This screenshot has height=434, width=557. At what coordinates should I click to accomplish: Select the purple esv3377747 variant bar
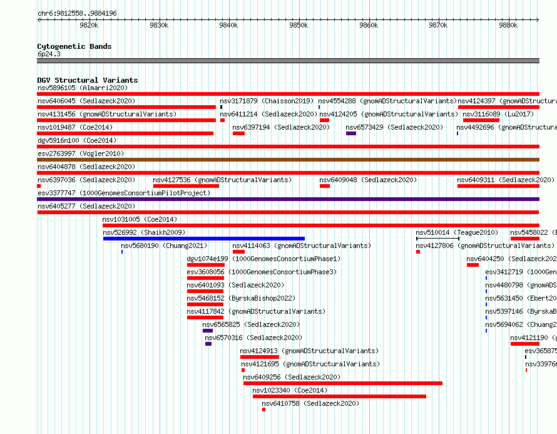pos(288,199)
